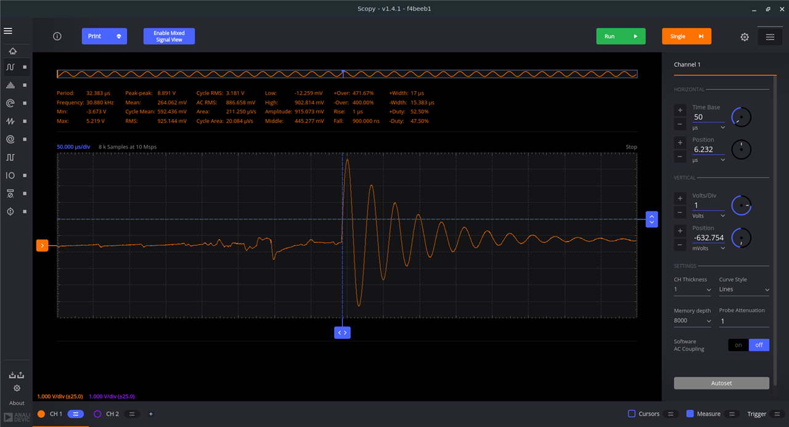The height and width of the screenshot is (427, 789).
Task: Click the orange Single capture button
Action: tap(687, 36)
